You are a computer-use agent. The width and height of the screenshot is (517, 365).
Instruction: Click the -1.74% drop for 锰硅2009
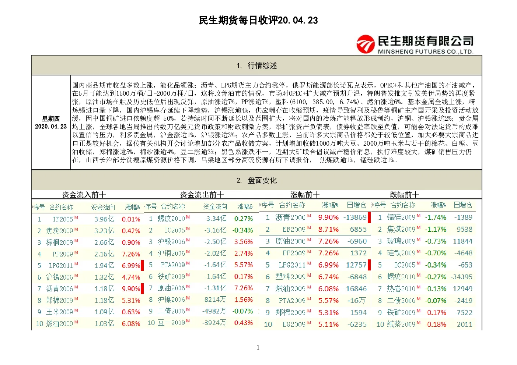(x=436, y=217)
